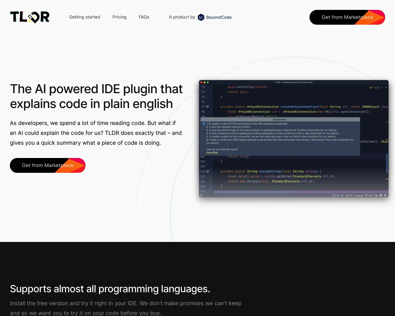The image size is (395, 316).
Task: Click the paragraph starting 'As developers, we spend'
Action: (96, 133)
